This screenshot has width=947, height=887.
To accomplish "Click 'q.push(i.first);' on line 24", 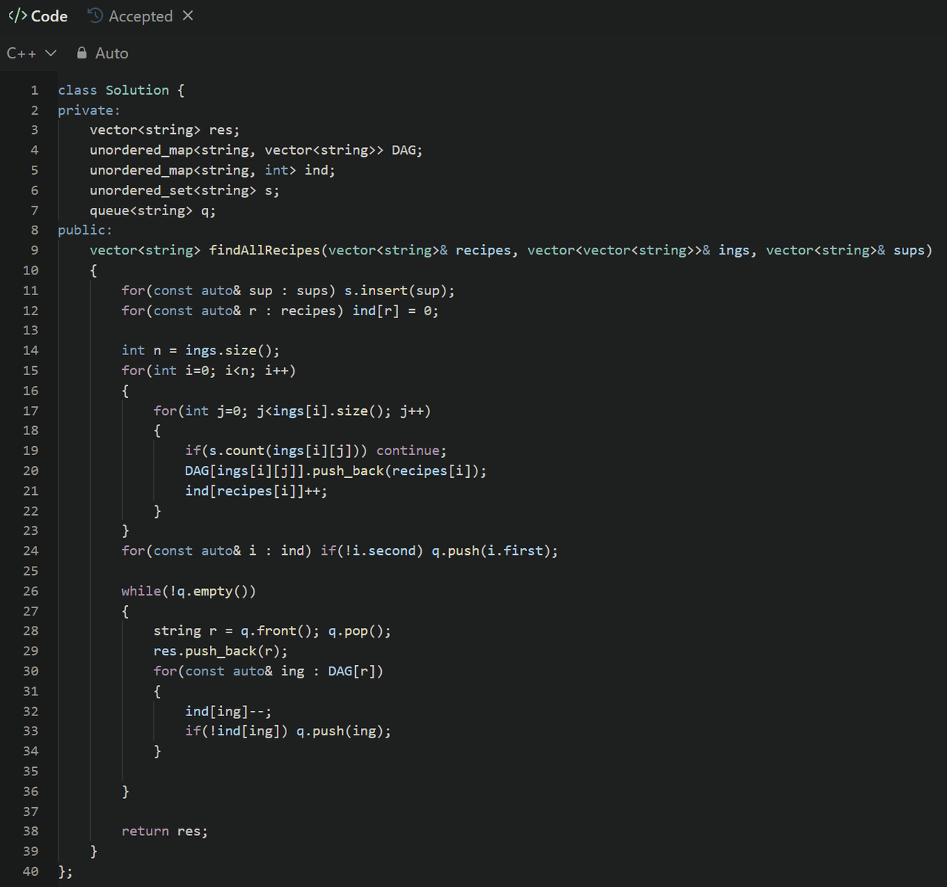I will point(495,550).
